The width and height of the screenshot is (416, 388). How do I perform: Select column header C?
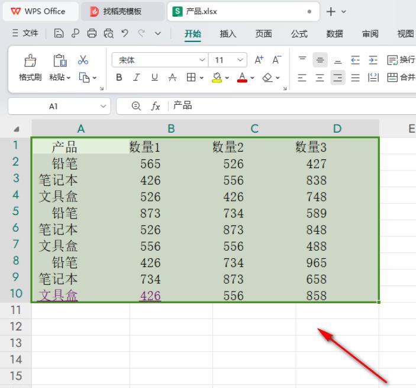[x=254, y=129]
